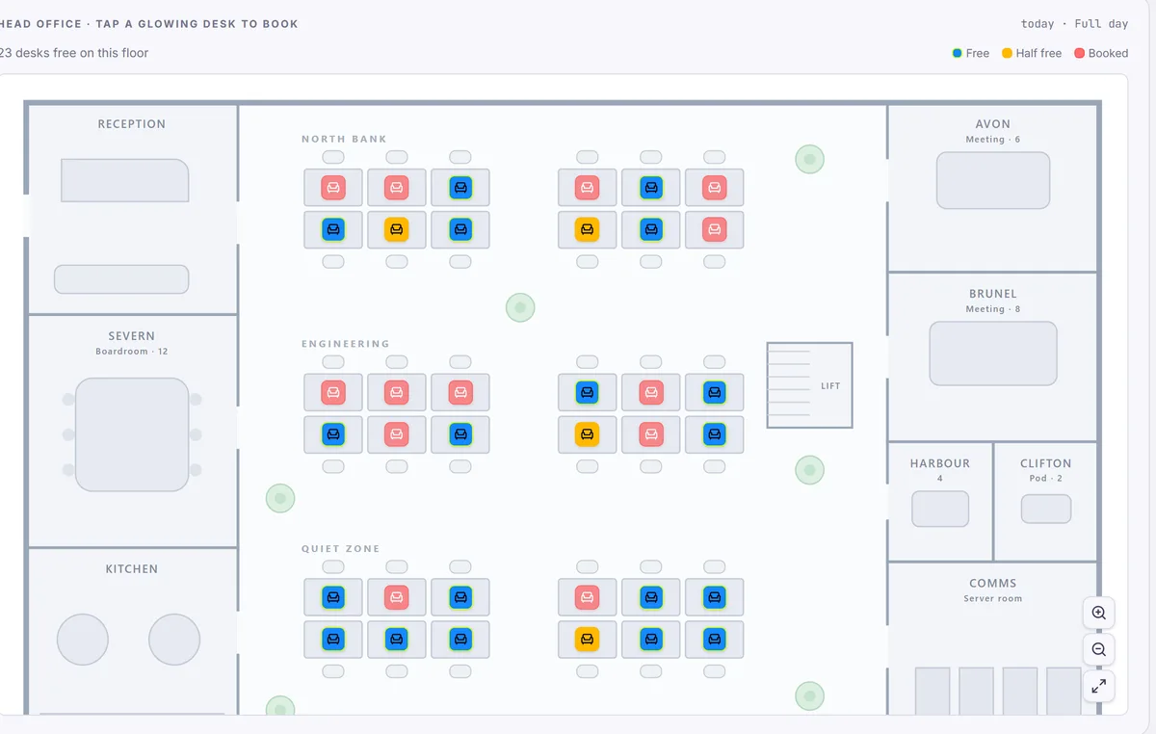Click the Free legend entry

click(971, 53)
